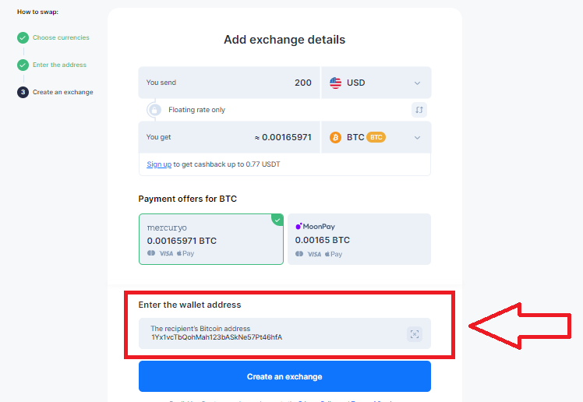Click the green check on Enter the address step
The height and width of the screenshot is (402, 583).
coord(23,65)
